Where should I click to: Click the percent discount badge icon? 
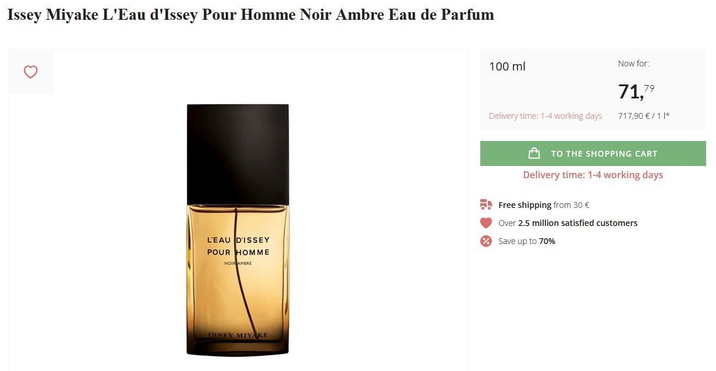tap(486, 241)
